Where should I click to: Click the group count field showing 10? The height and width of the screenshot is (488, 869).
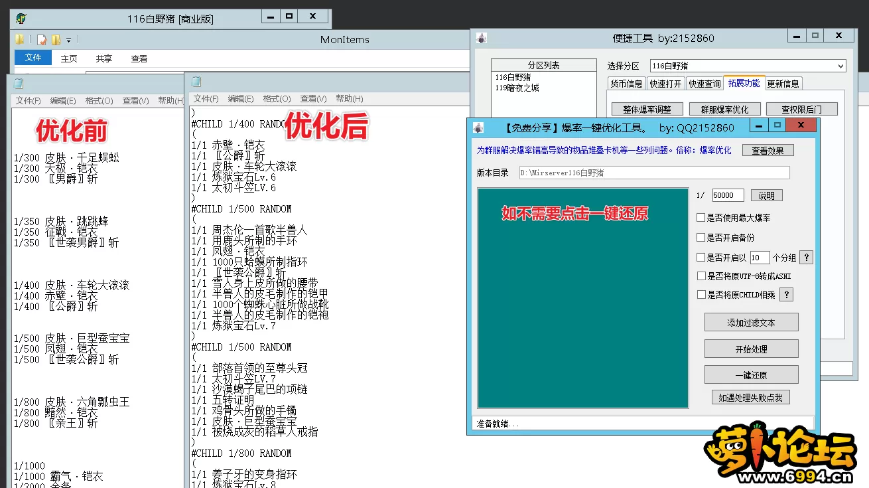(760, 258)
